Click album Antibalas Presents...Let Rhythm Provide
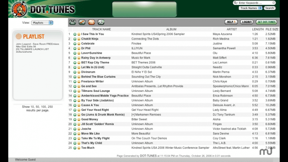288x162 pixels. (157, 86)
